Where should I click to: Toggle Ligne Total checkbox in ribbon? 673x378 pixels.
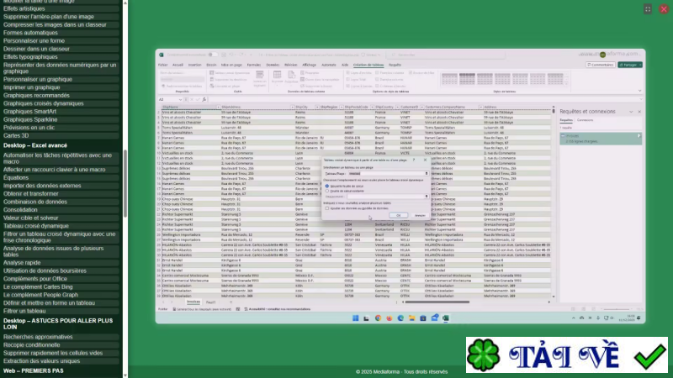pos(347,79)
